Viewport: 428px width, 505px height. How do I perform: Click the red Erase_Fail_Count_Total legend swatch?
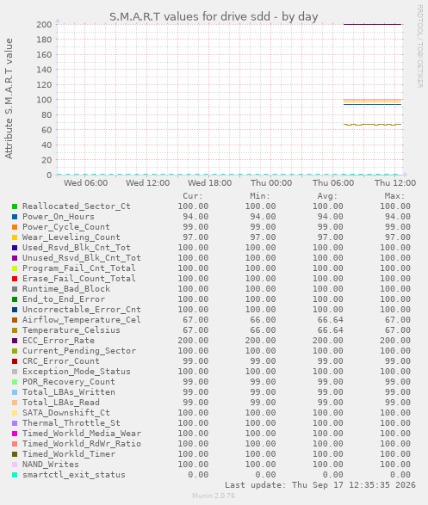[x=15, y=279]
